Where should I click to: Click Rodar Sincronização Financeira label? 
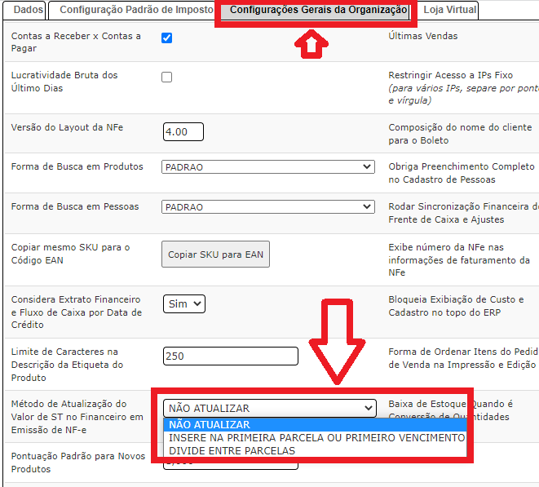click(x=463, y=213)
